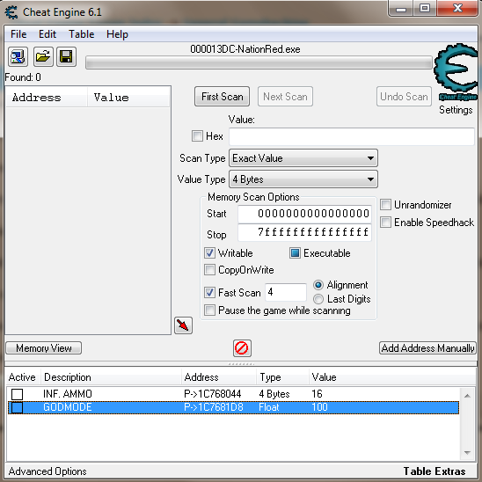Viewport: 482px width, 482px height.
Task: Select the GODMODE description
Action: point(68,407)
